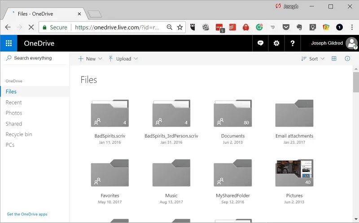
Task: Click the 'Jan 23, 2017' date text
Action: point(294,142)
